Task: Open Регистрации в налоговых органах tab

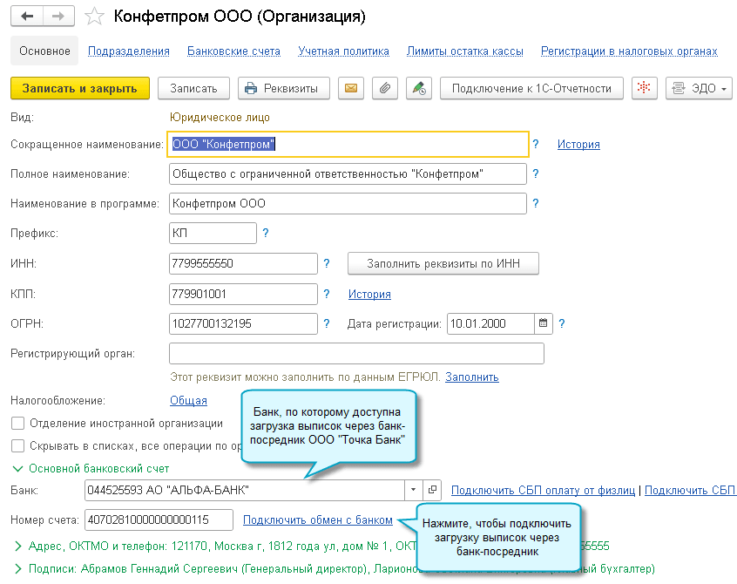Action: click(x=629, y=51)
